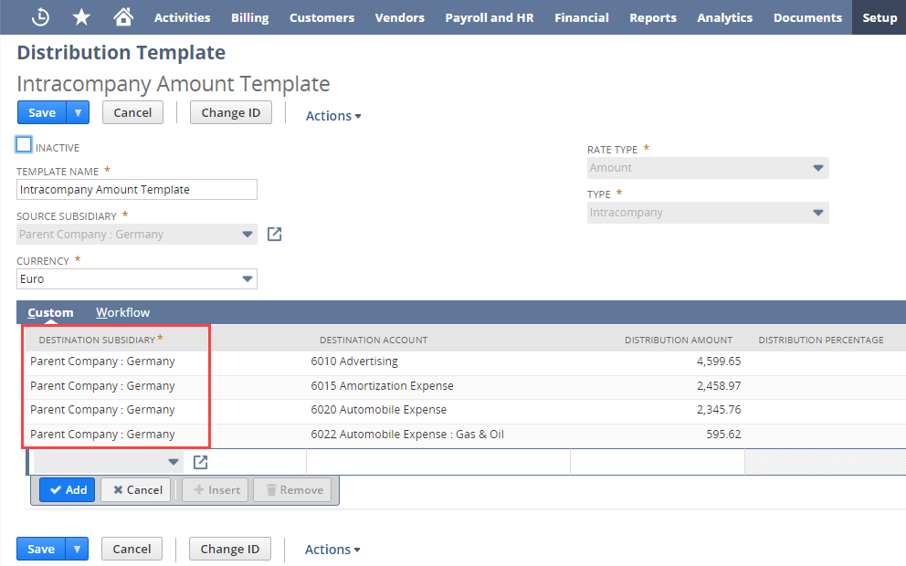906x566 pixels.
Task: Open the Customers menu
Action: click(321, 17)
